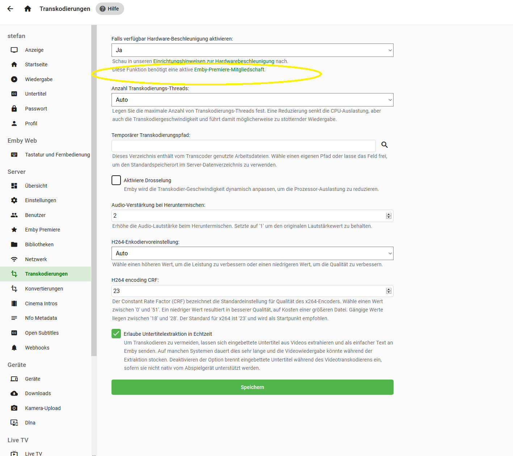Click the Temporärer Transkodierungspfad input field

pos(244,146)
